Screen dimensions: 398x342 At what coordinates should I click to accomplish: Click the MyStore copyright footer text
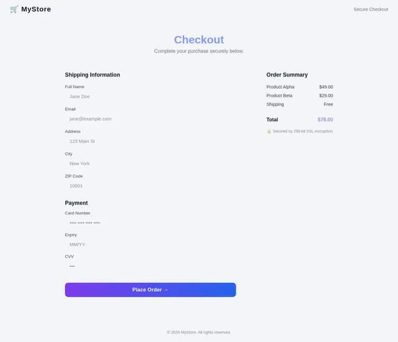[199, 332]
